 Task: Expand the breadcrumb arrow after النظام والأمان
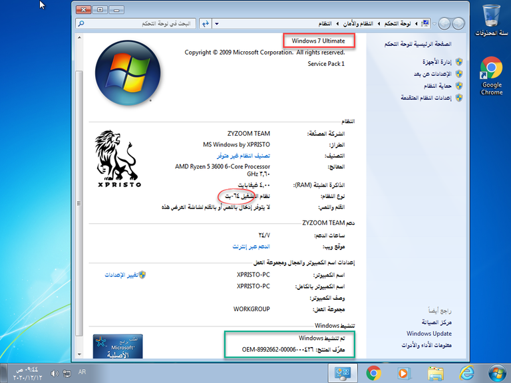pos(337,23)
